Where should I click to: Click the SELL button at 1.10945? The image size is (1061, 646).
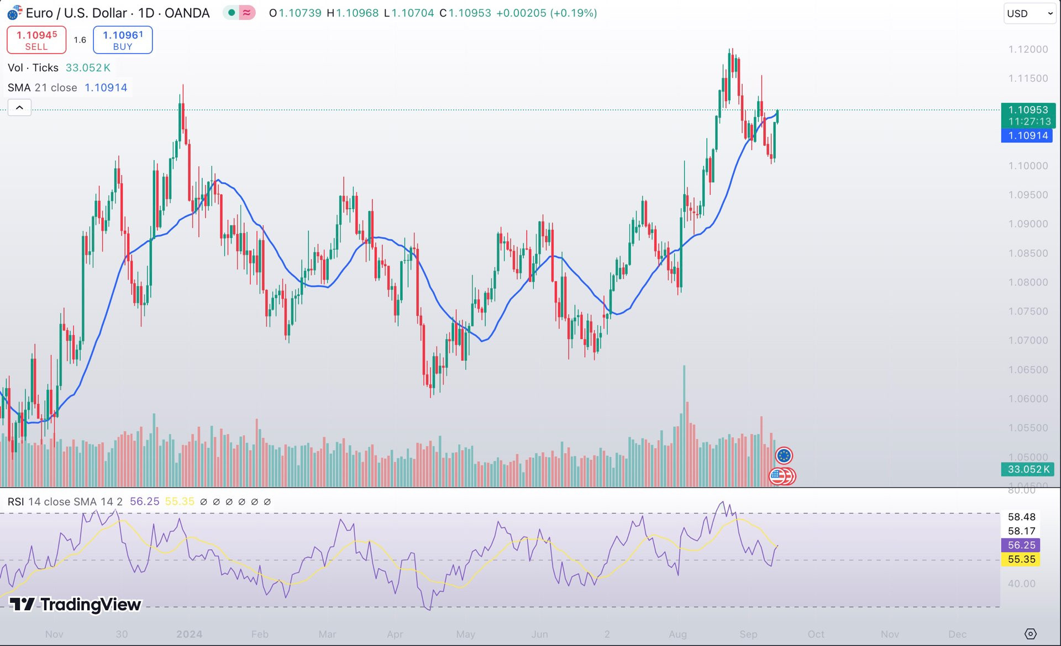(x=36, y=40)
